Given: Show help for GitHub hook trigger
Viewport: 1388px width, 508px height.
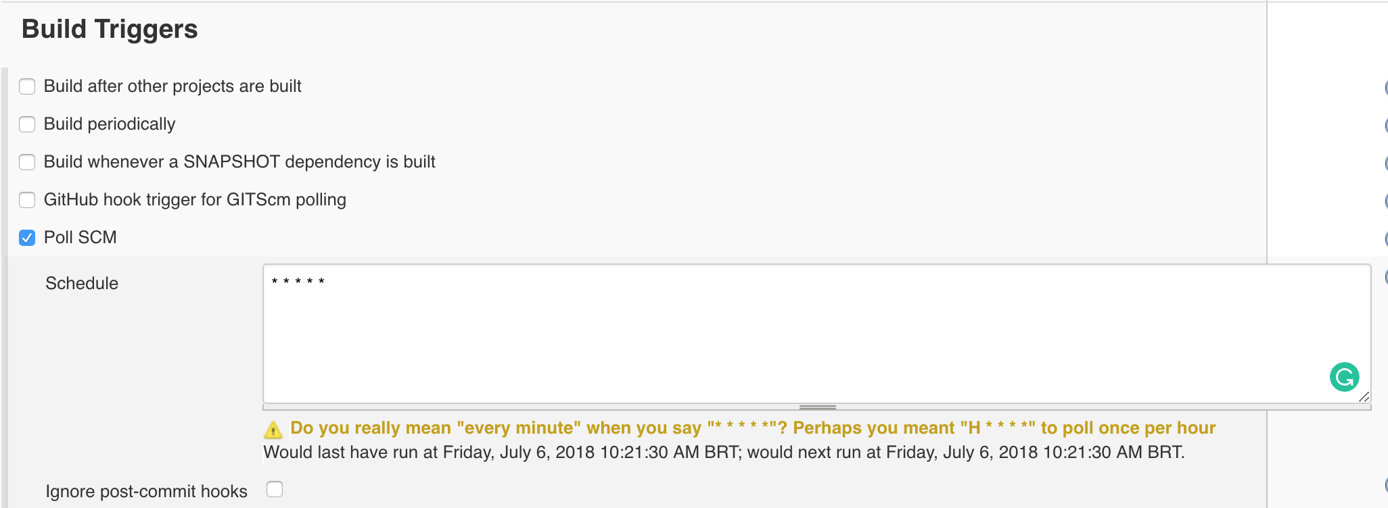Looking at the screenshot, I should [1385, 201].
